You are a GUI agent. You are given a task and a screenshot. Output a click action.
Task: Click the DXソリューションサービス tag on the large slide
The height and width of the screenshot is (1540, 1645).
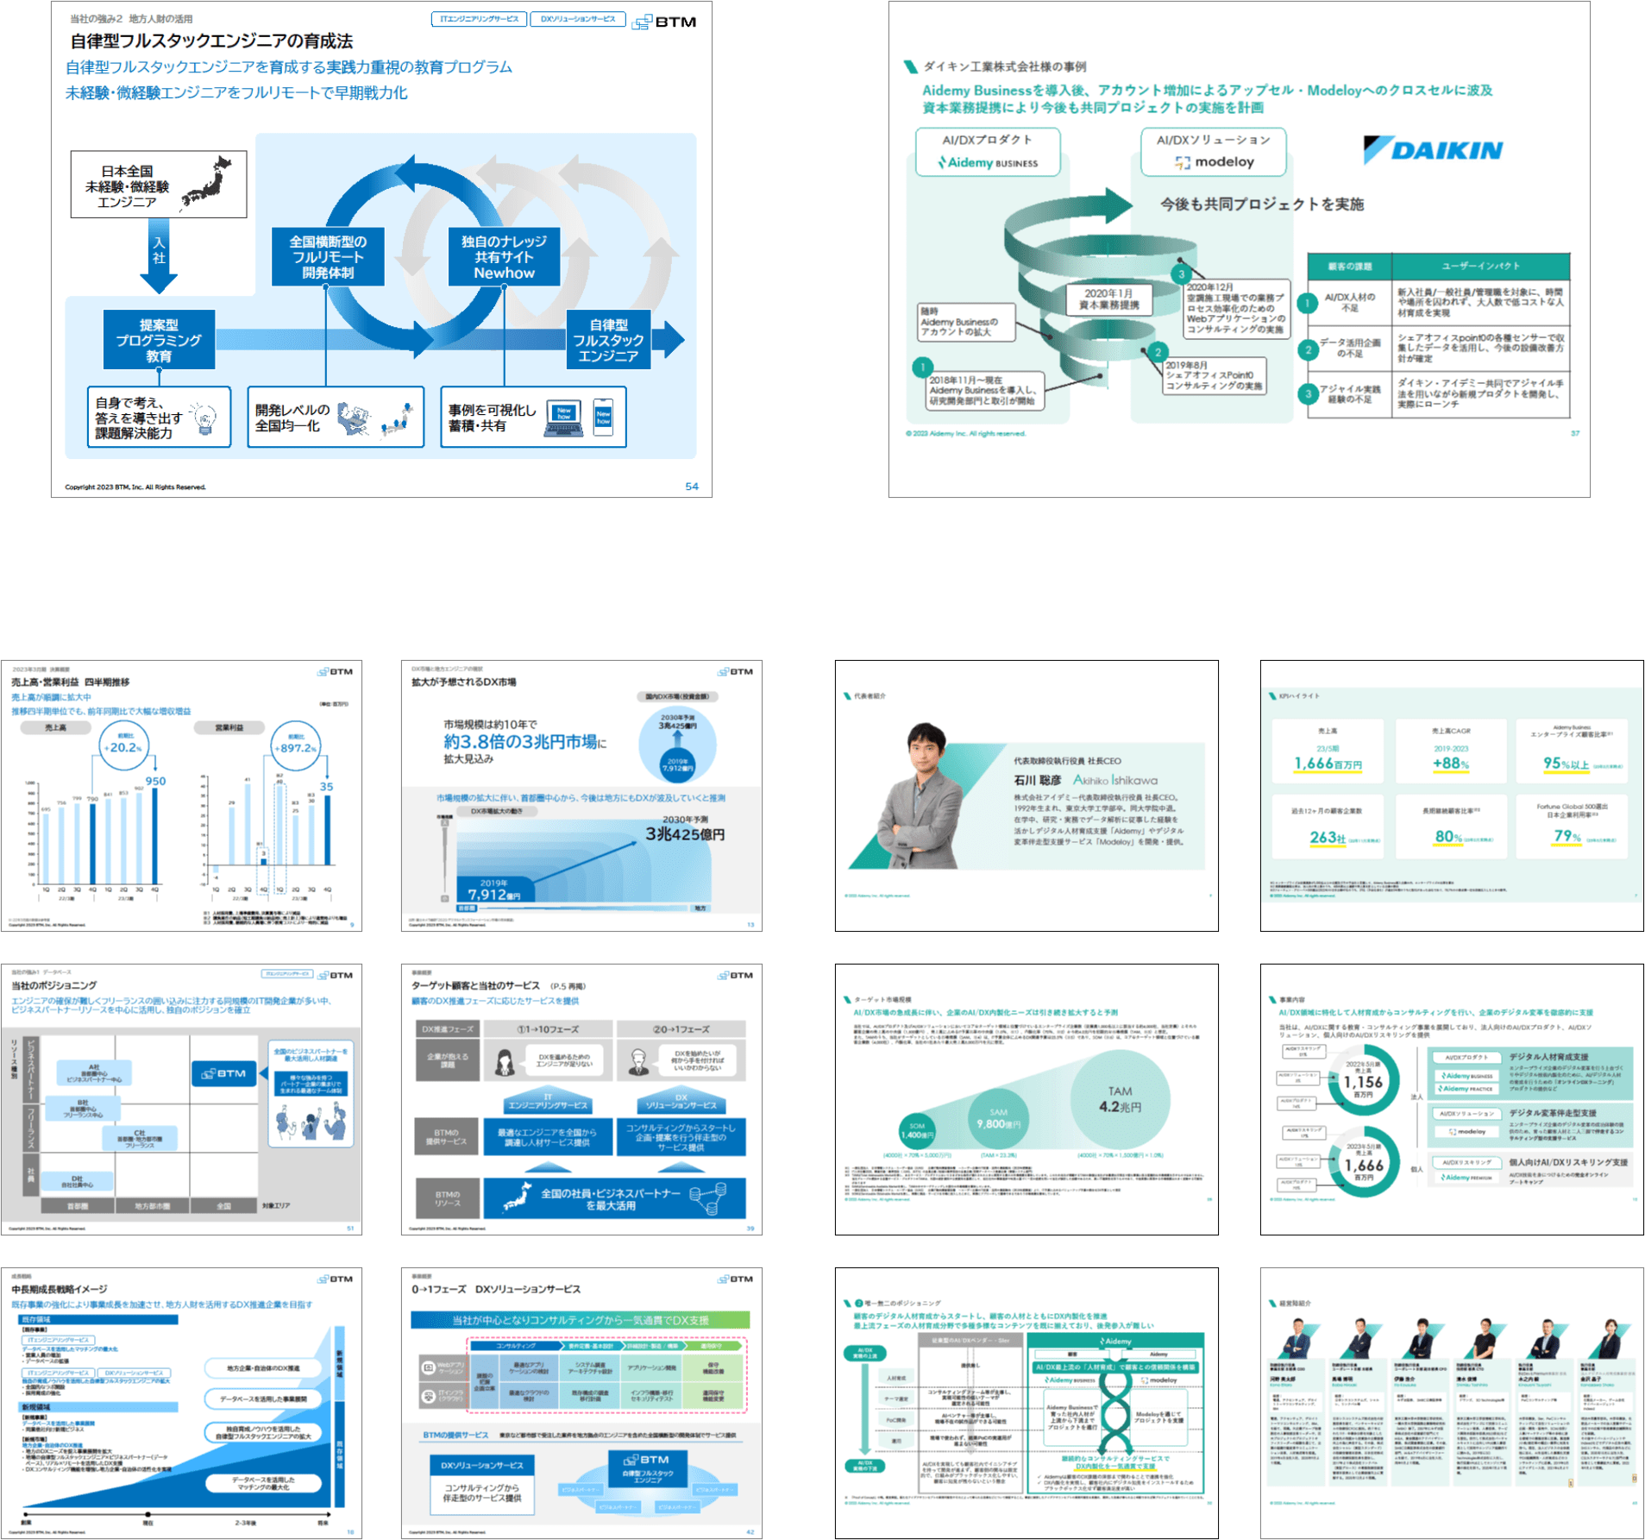(x=578, y=19)
